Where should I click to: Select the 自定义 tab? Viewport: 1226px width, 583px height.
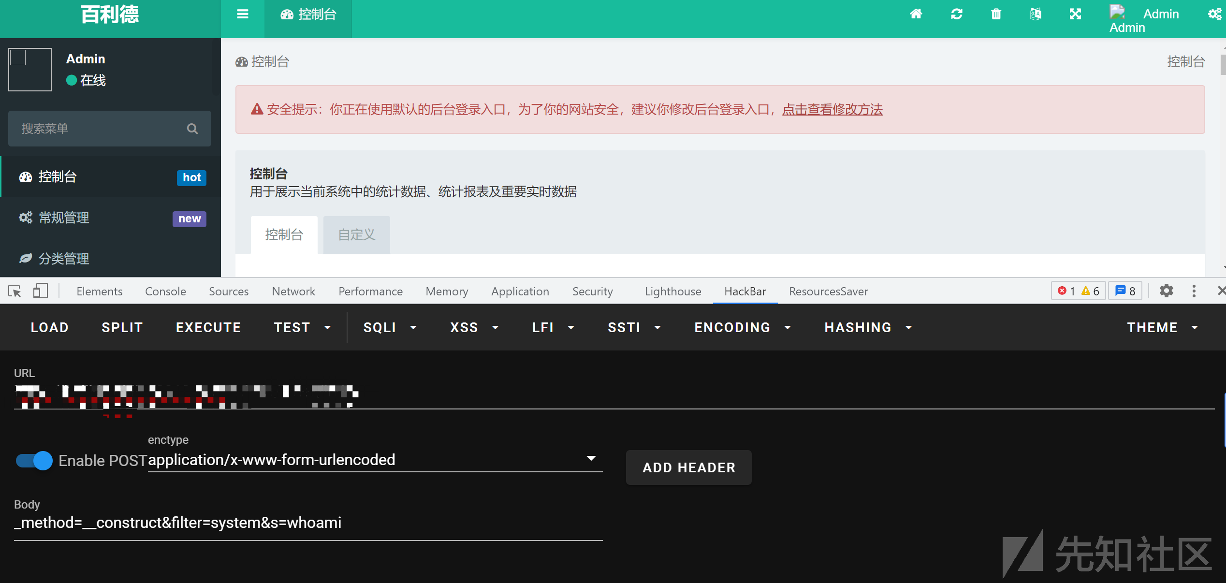point(356,235)
